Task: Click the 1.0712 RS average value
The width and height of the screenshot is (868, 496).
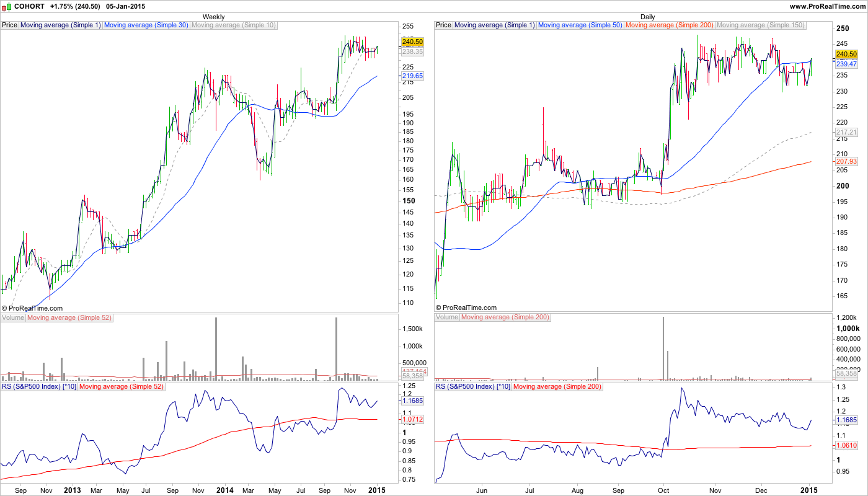Action: click(x=412, y=420)
